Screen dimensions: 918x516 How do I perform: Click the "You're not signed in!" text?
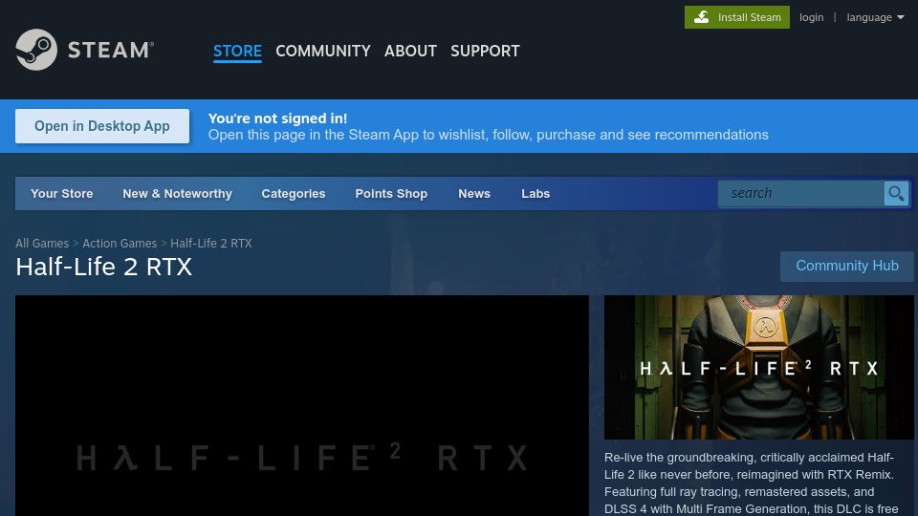click(277, 118)
